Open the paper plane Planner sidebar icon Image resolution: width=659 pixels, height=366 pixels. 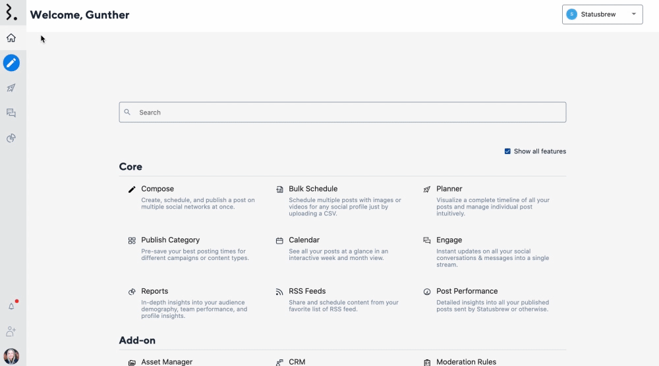point(11,88)
